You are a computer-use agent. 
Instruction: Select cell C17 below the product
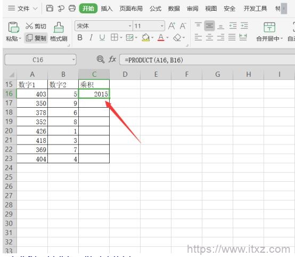(x=94, y=103)
